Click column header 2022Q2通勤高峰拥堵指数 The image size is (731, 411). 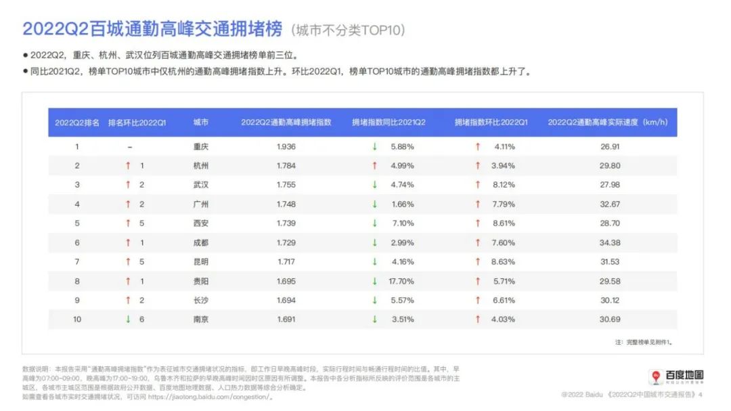coord(286,123)
